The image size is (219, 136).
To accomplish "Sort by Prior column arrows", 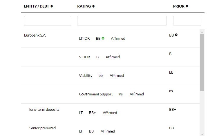I will pos(187,6).
